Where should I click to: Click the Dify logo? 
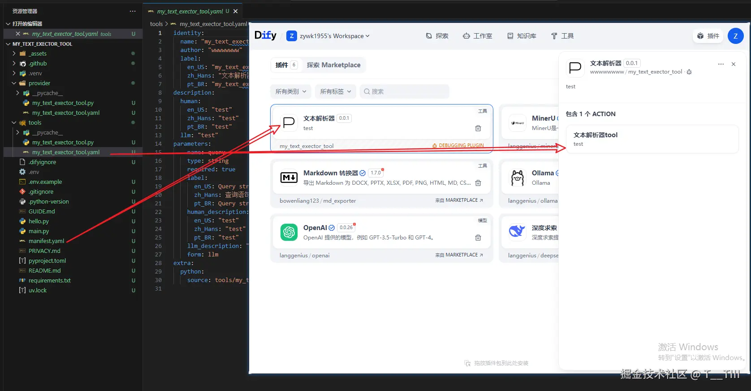[x=265, y=35]
